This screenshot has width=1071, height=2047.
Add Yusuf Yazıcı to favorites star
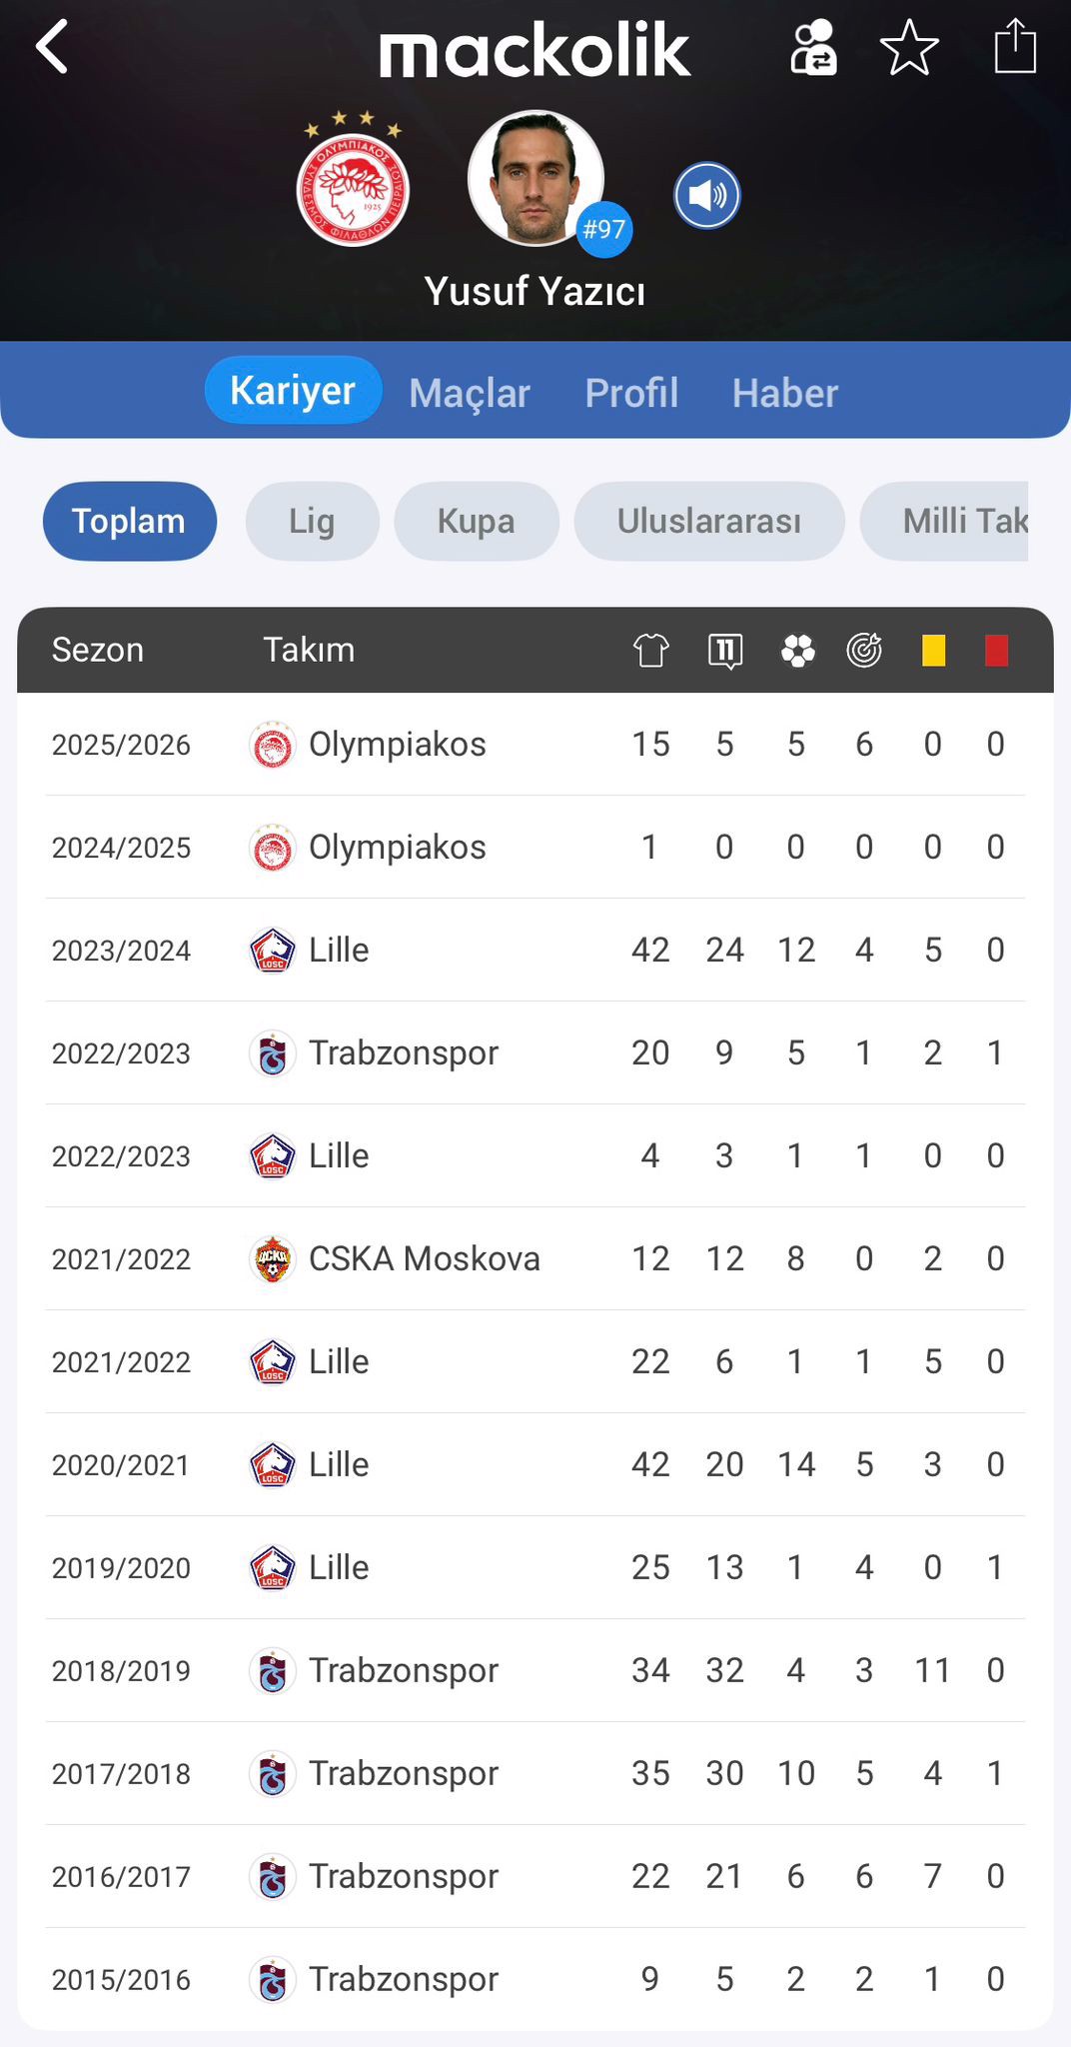(909, 48)
